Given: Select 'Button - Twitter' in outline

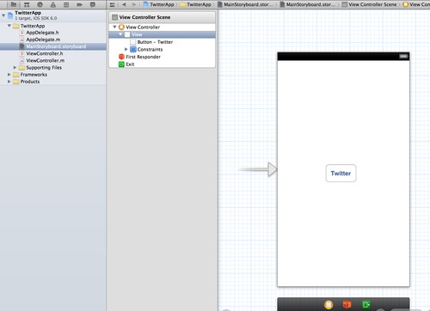Looking at the screenshot, I should pos(155,42).
